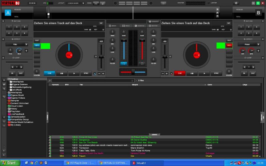Trigger hot cue 3 on deck B
Viewport: 266px width, 166px height.
click(256, 27)
